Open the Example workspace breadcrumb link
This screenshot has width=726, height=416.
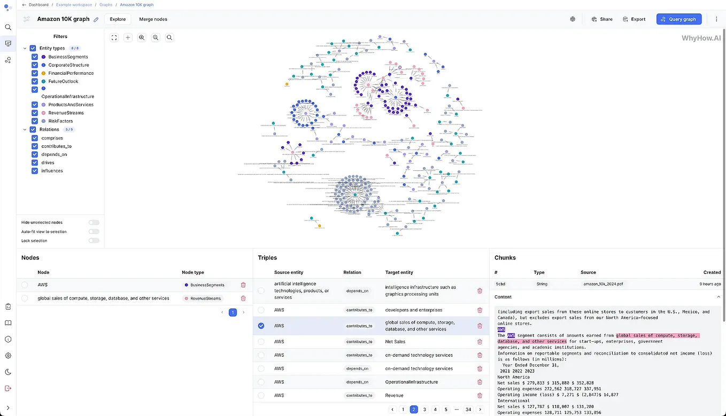[x=74, y=4]
